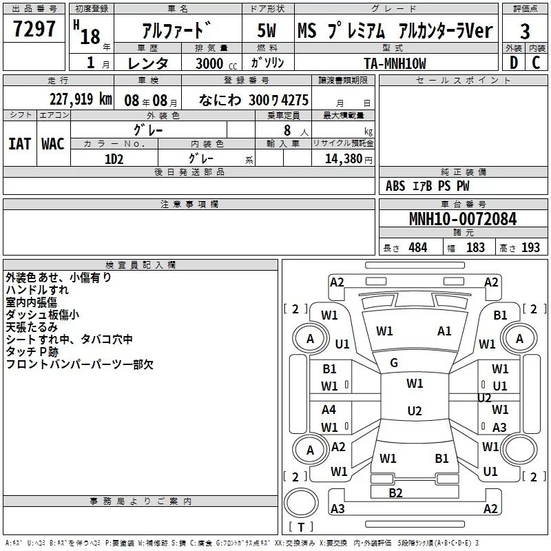This screenshot has width=551, height=551.
Task: Click セールスポイント section header
Action: [463, 80]
